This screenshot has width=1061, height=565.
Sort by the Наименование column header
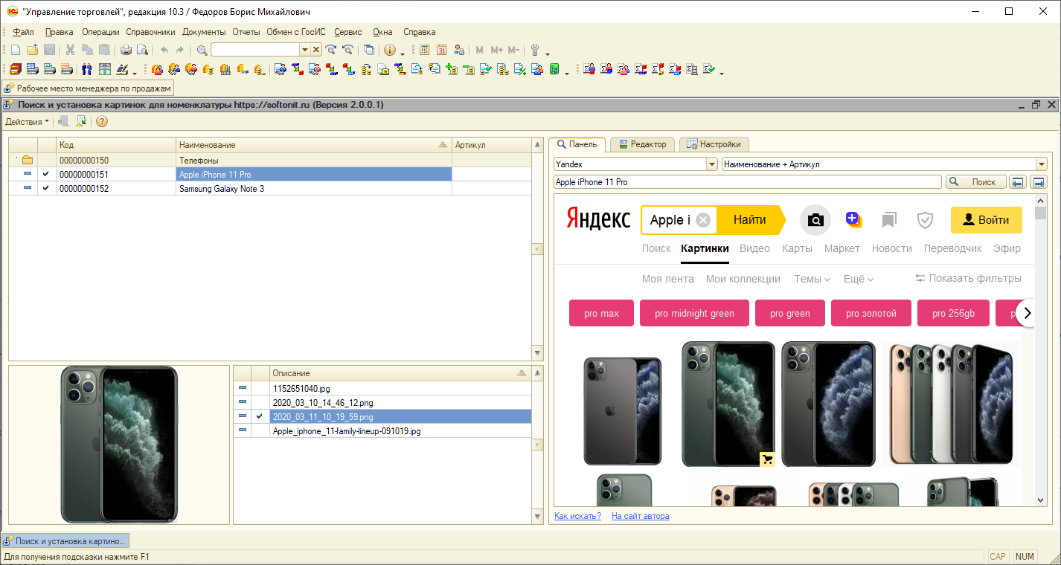[x=314, y=145]
